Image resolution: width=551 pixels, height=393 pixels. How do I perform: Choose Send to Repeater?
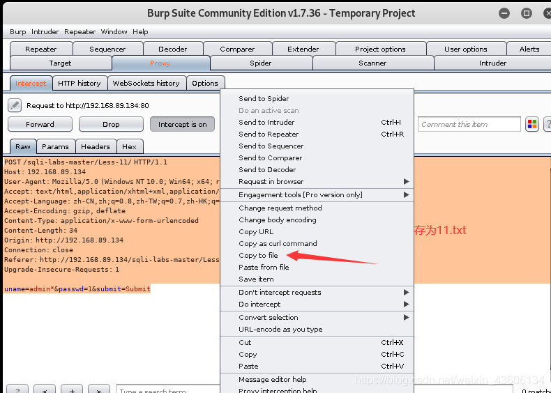(x=317, y=134)
